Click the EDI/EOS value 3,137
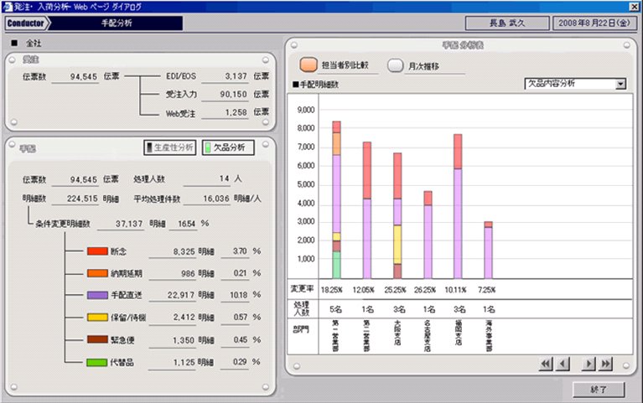Screen dimensions: 643x403 click(236, 76)
